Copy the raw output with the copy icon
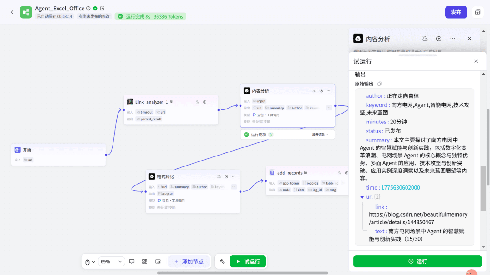This screenshot has width=490, height=275. [380, 84]
